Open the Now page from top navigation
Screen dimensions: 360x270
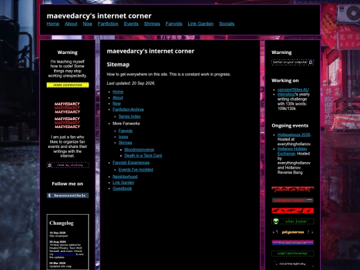click(x=87, y=24)
